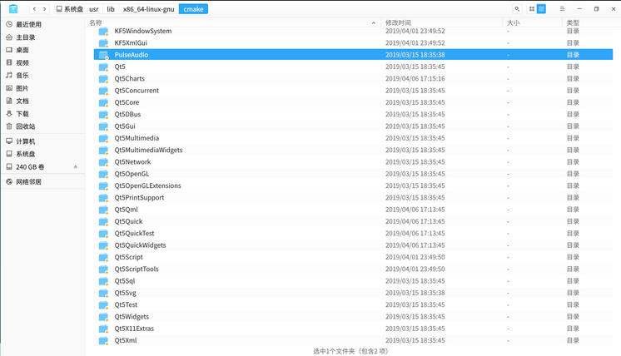
Task: Click the Qt5Core folder icon
Action: coord(103,102)
